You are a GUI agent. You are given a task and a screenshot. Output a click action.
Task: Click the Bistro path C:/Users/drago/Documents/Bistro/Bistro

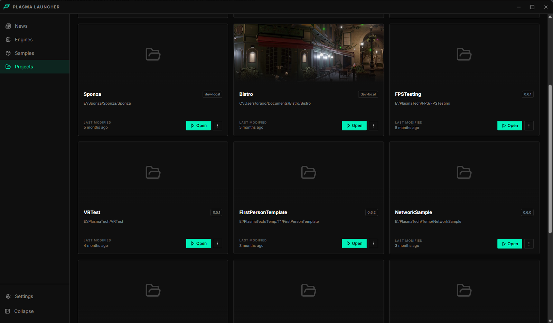275,103
